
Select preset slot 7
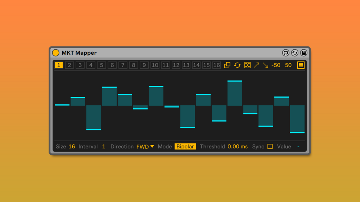point(123,65)
